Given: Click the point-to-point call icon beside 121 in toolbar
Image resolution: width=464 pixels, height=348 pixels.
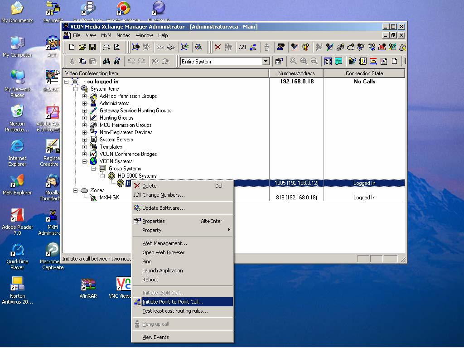Looking at the screenshot, I should click(253, 47).
